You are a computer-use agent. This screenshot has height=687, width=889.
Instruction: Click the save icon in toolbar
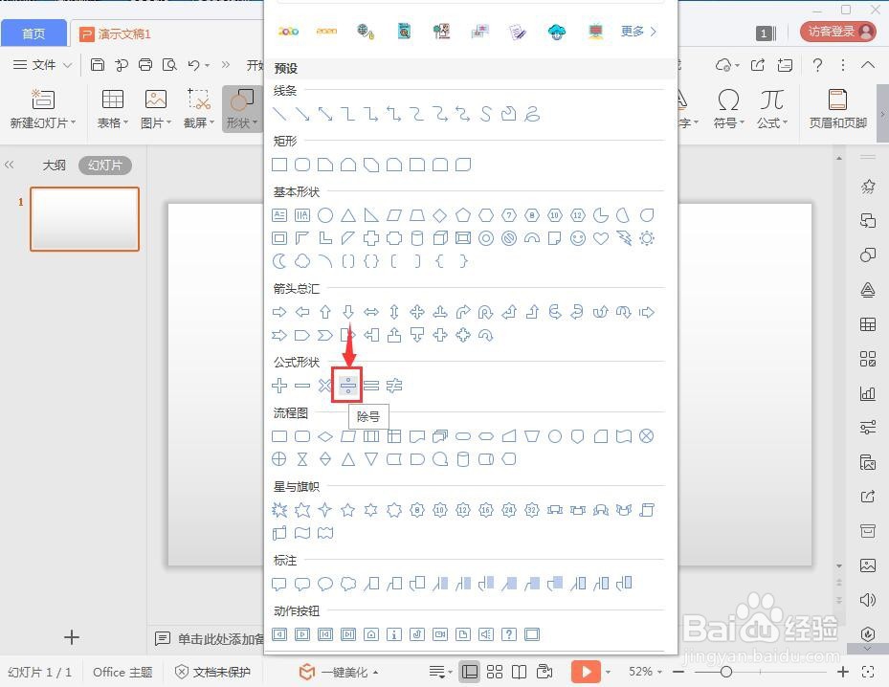(98, 65)
